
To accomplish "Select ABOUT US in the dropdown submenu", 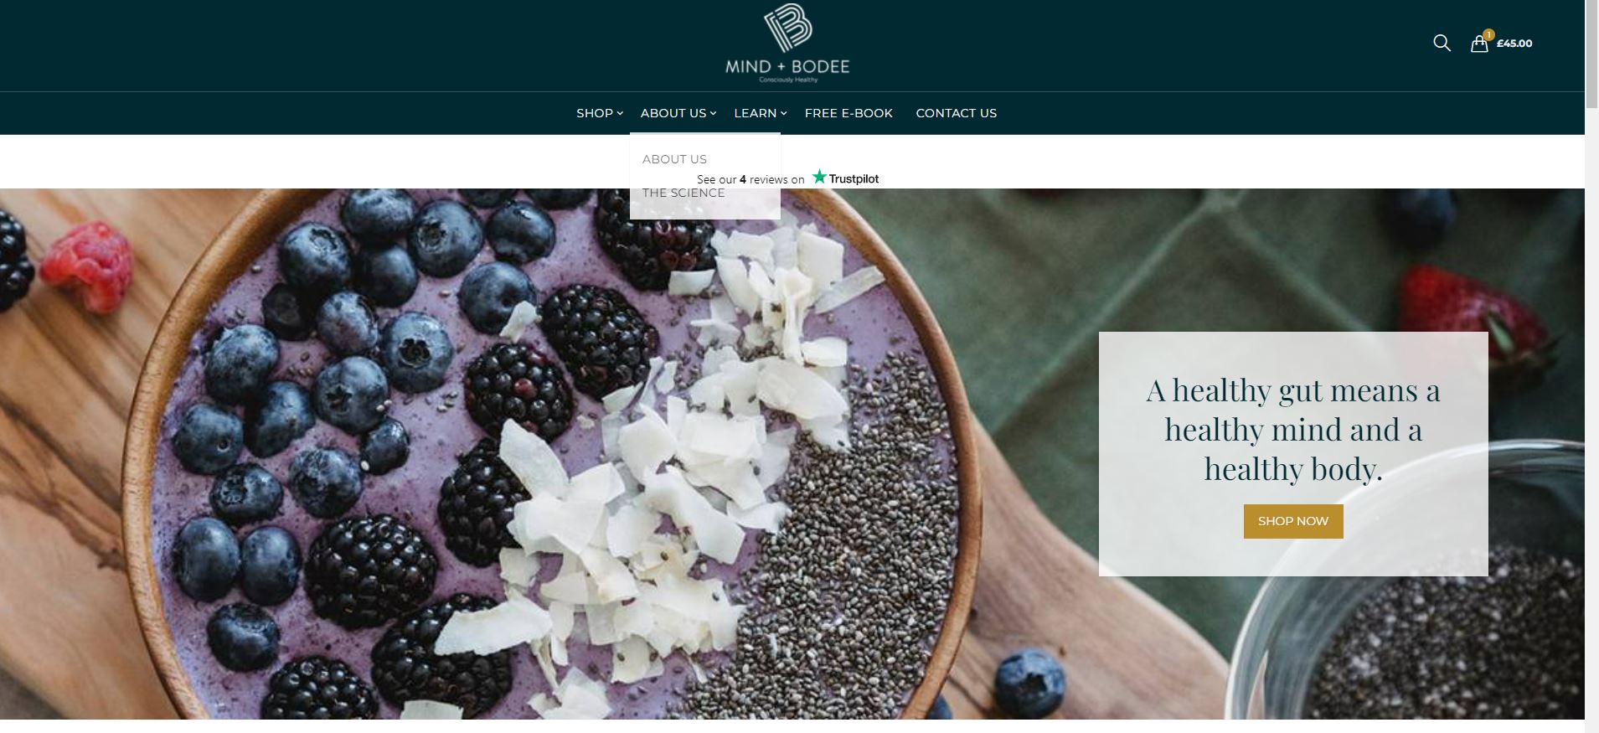I will pos(674,159).
